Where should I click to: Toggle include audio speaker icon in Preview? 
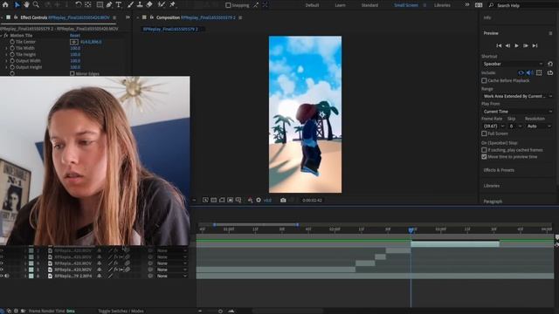pyautogui.click(x=530, y=72)
